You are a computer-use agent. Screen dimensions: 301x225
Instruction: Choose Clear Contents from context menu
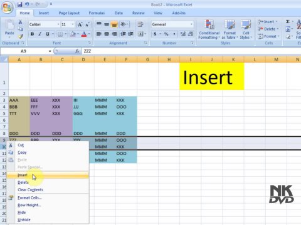(x=48, y=190)
